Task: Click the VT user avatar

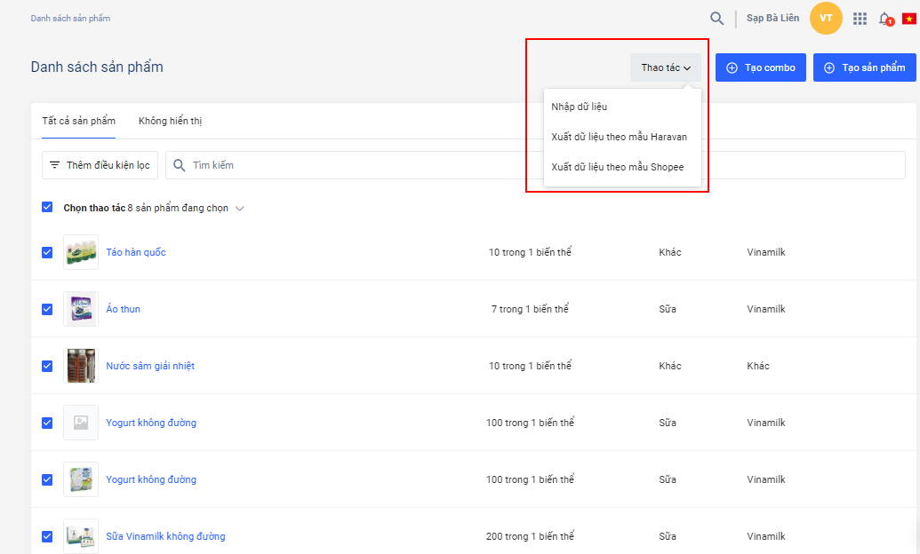Action: (x=826, y=19)
